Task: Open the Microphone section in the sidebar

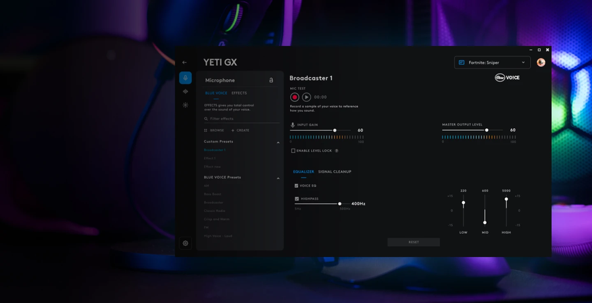Action: (185, 78)
